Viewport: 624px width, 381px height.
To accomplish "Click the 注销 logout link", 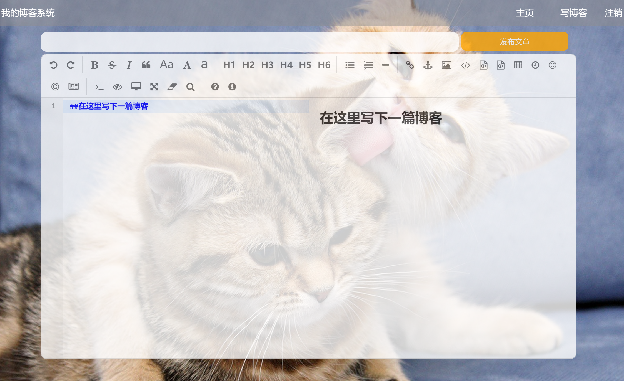I will (613, 13).
